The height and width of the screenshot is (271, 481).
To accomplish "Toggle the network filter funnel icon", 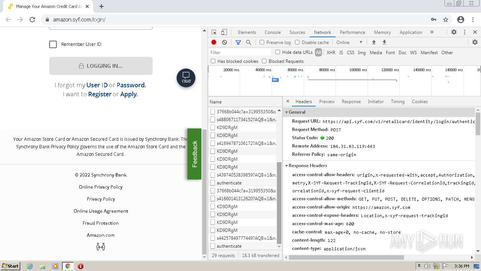I will pyautogui.click(x=238, y=43).
